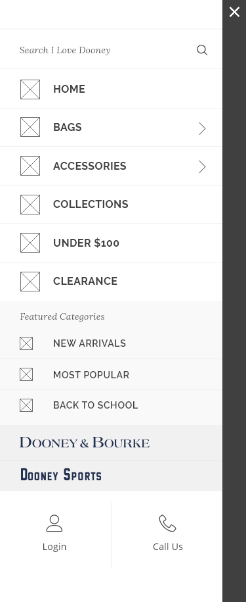The image size is (246, 602).
Task: Click the Call Us phone icon
Action: 167,523
